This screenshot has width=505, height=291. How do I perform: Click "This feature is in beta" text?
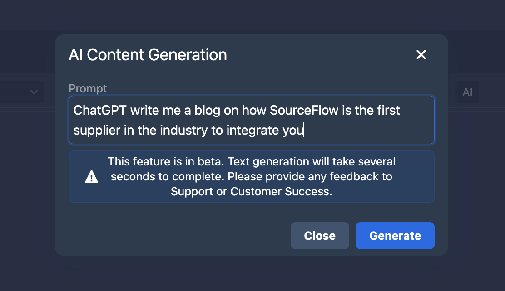pos(165,161)
